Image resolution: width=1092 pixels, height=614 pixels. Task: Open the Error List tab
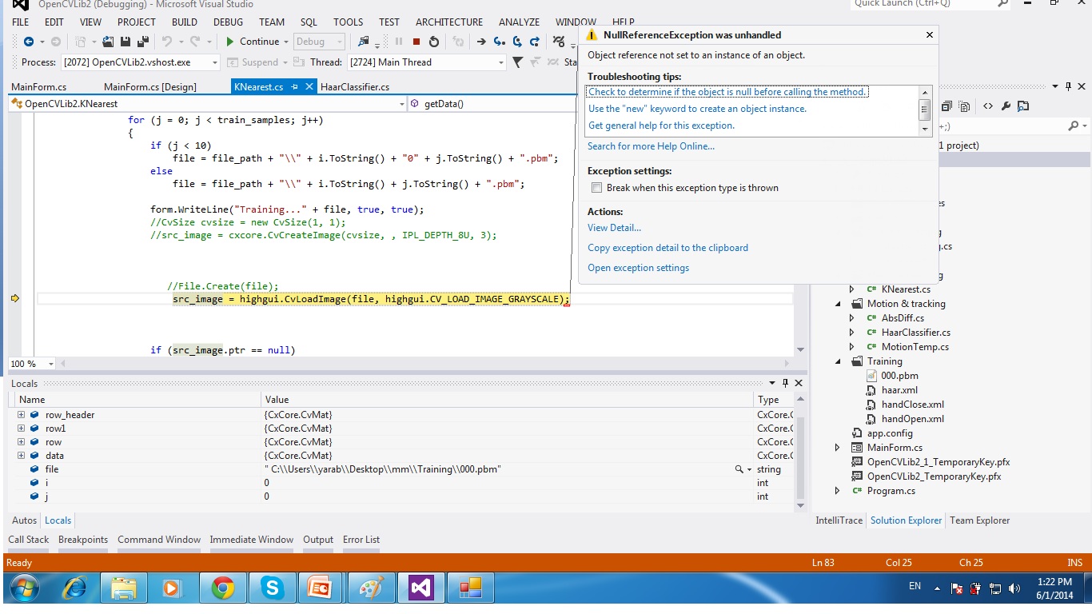(x=361, y=540)
